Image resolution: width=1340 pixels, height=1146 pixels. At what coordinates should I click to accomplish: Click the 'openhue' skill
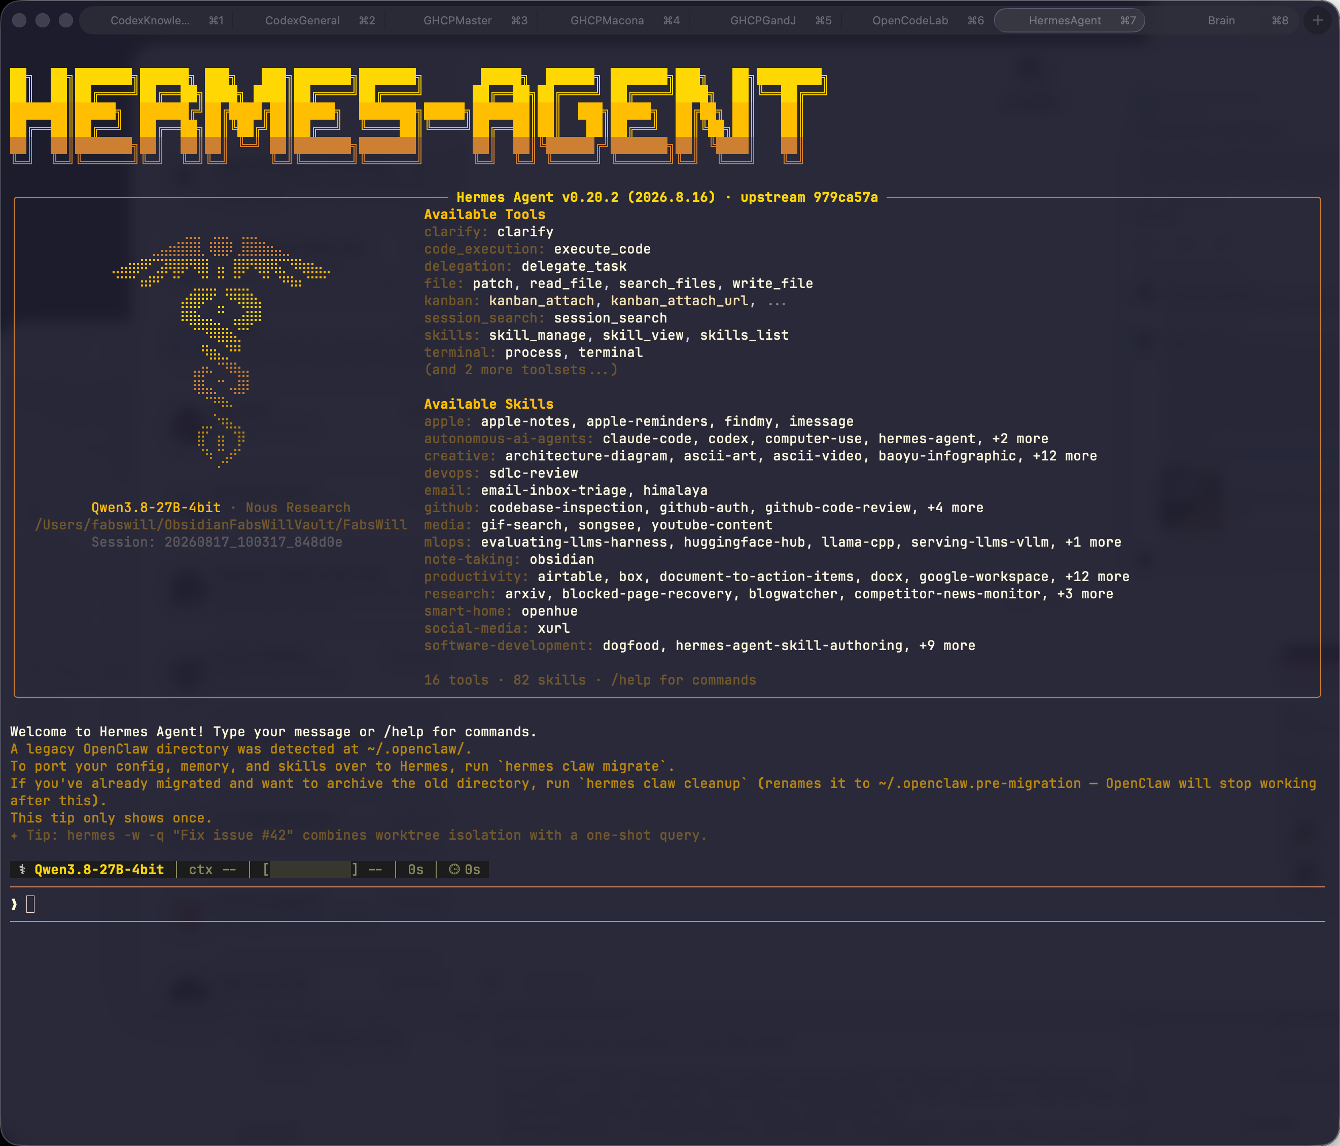point(549,611)
